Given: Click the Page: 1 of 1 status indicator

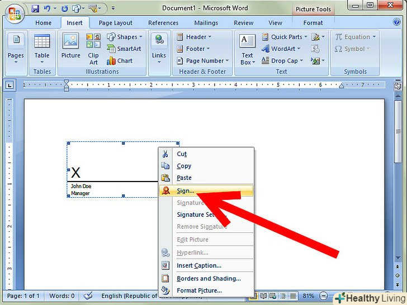Looking at the screenshot, I should 23,296.
